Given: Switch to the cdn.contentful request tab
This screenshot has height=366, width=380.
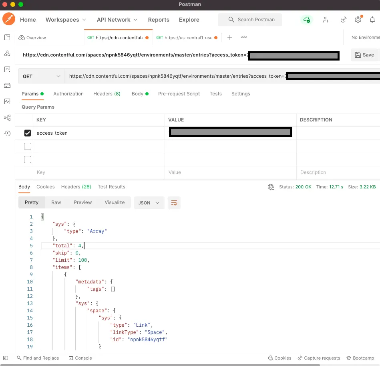Looking at the screenshot, I should click(118, 38).
